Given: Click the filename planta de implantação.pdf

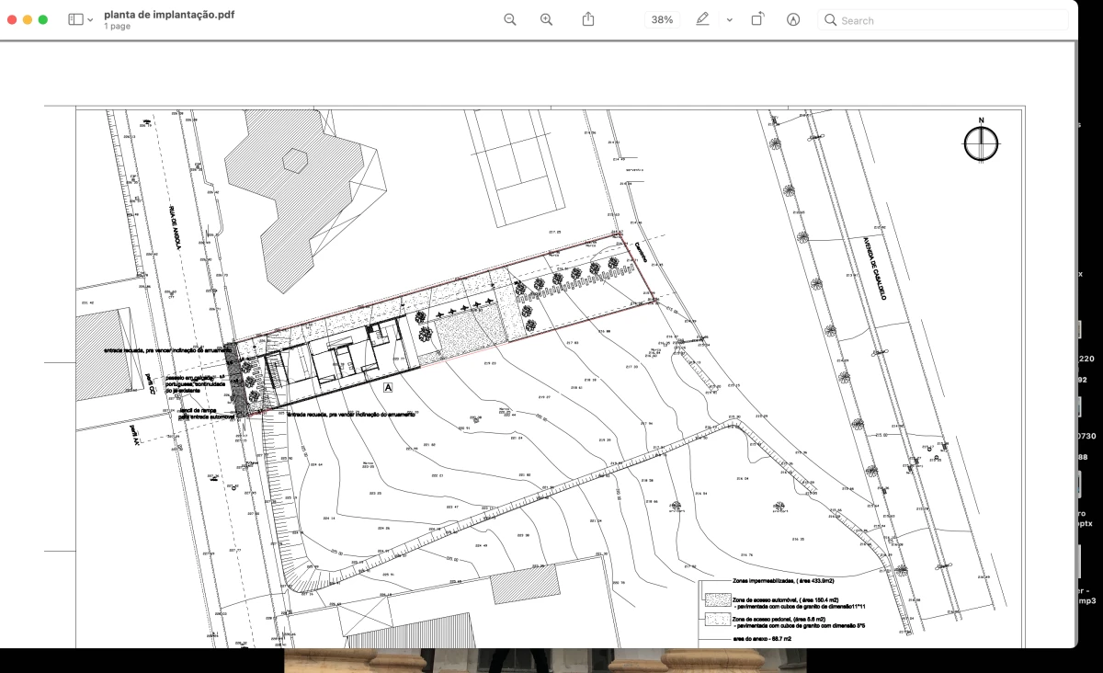Looking at the screenshot, I should click(168, 15).
